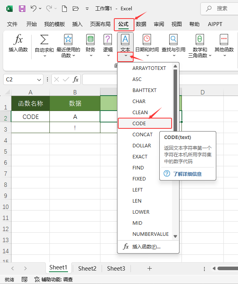238x284 pixels.
Task: Switch to Sheet3 tab
Action: (x=116, y=268)
